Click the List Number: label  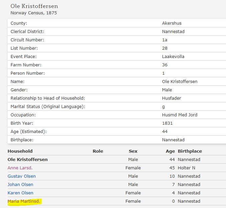pos(24,48)
